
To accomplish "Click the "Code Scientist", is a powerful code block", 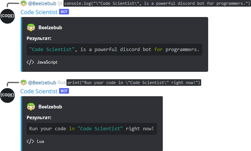I will click(114, 50).
